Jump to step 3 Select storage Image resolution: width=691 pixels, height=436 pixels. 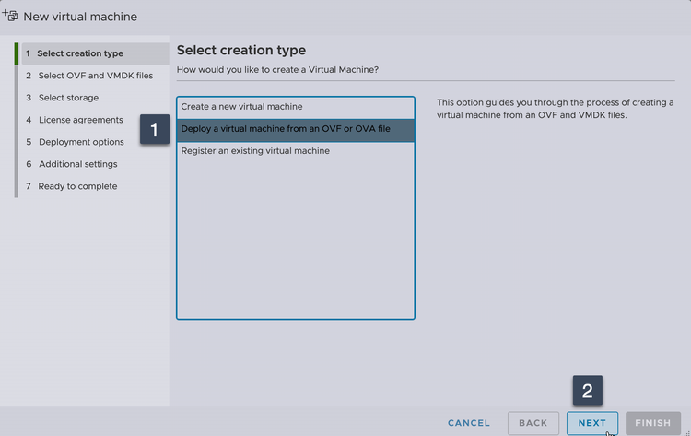[68, 98]
